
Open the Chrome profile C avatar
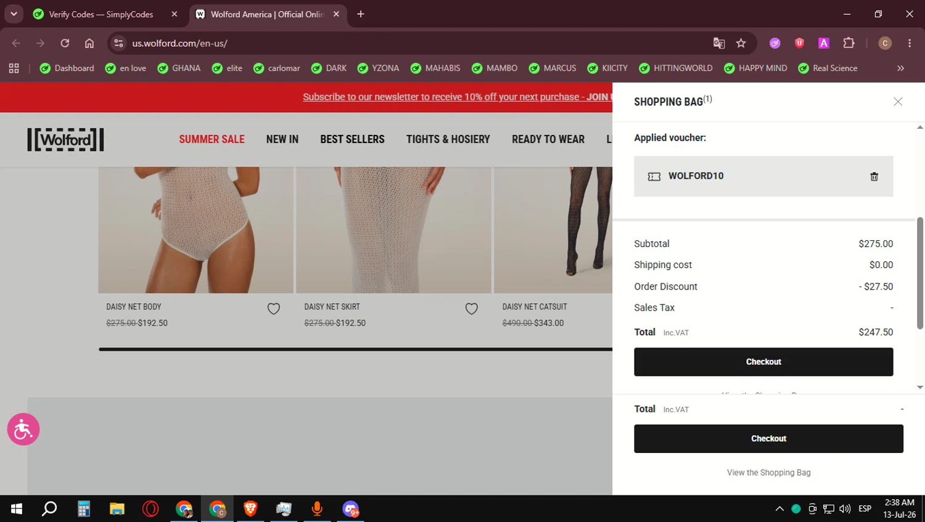point(885,43)
